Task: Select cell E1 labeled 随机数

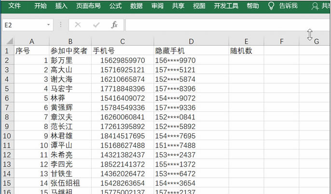Action: 246,51
